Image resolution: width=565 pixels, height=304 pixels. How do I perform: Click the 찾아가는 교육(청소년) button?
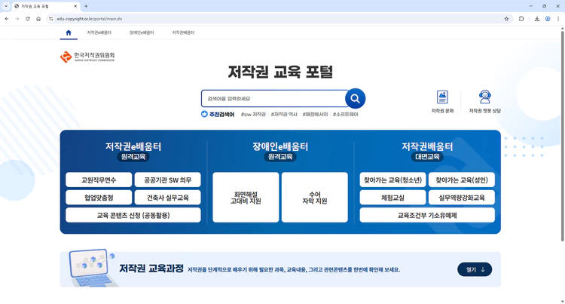[392, 180]
